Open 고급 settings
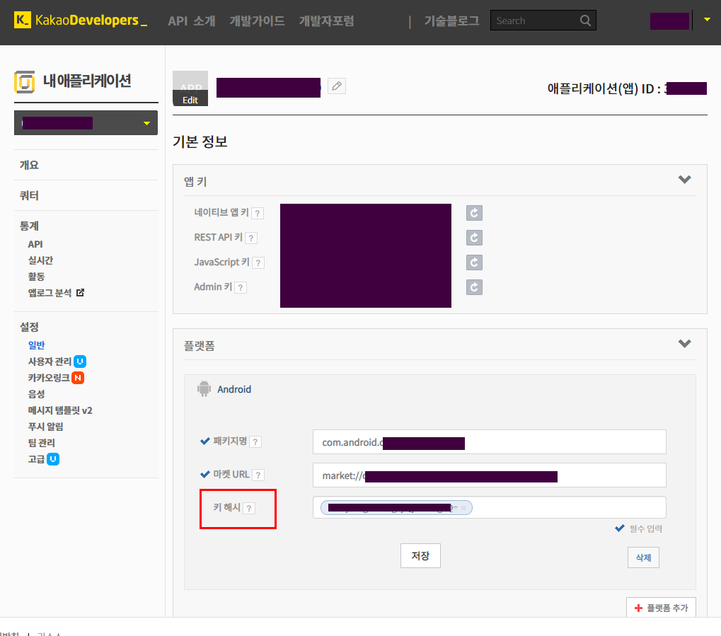Image resolution: width=721 pixels, height=636 pixels. click(x=36, y=459)
